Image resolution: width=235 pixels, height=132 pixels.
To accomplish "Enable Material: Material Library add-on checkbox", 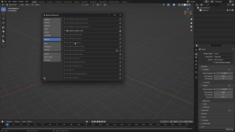I will pos(67,47).
